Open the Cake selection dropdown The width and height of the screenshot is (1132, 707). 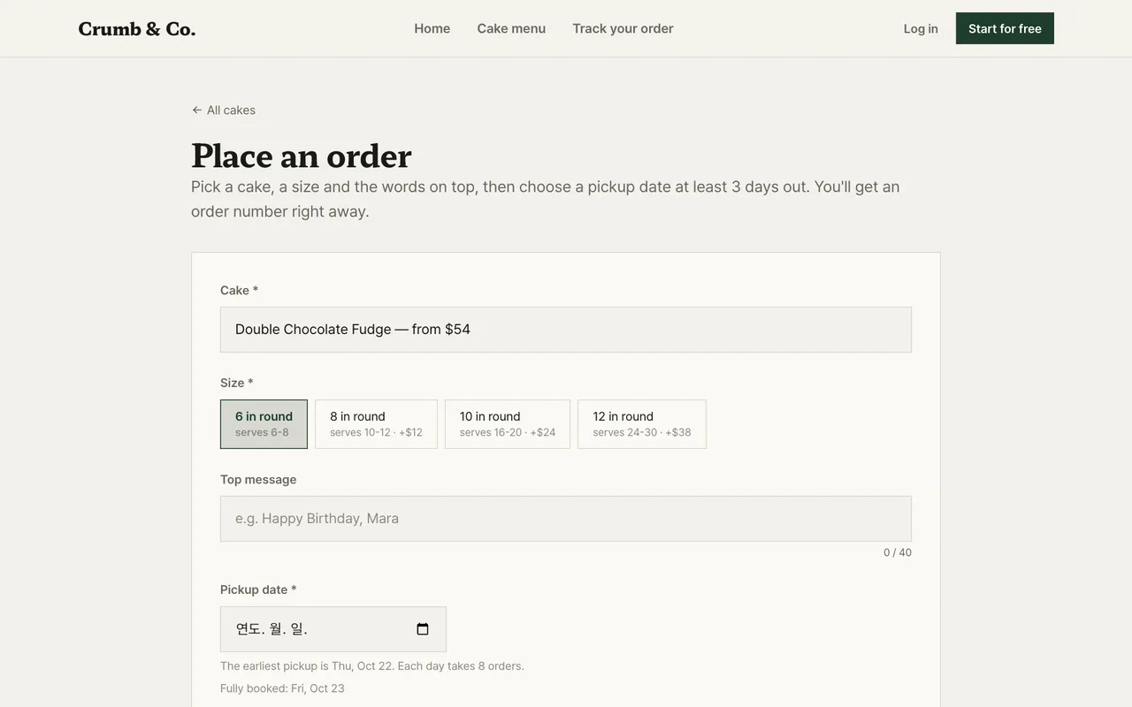pyautogui.click(x=566, y=330)
